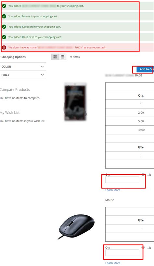The height and width of the screenshot is (266, 154).
Task: Add Mouse to compare chart icon
Action: (149, 248)
